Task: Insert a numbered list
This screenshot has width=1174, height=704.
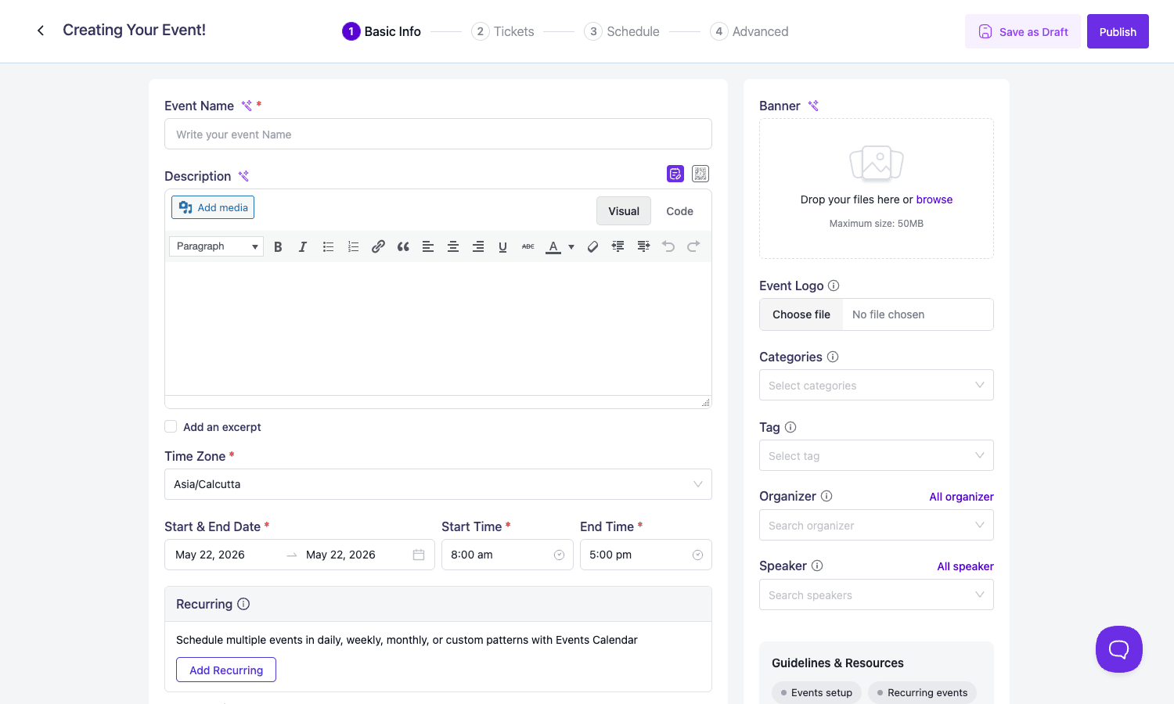Action: 353,246
